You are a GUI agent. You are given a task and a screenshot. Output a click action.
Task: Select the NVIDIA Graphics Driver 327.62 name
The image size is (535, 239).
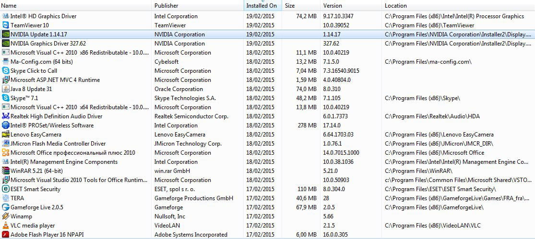pos(48,44)
